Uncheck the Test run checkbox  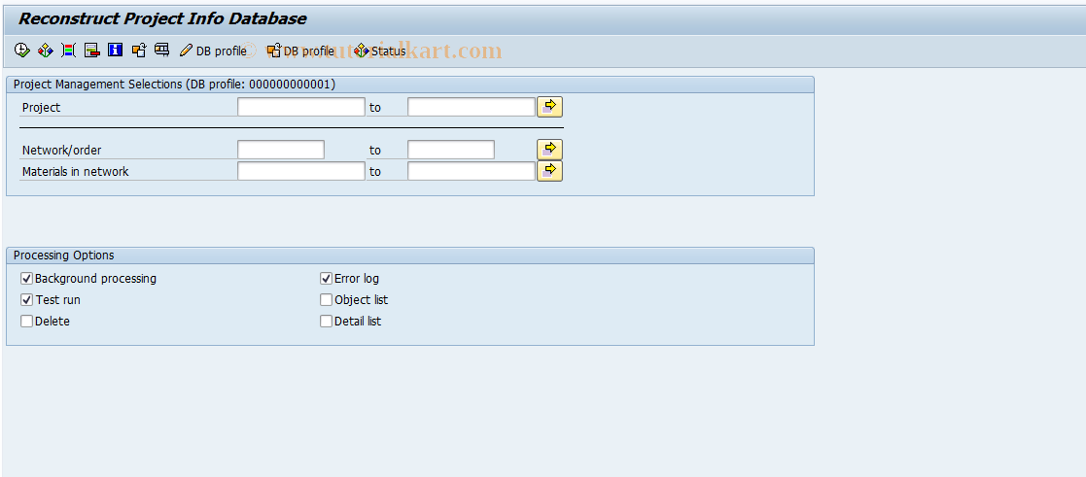27,300
